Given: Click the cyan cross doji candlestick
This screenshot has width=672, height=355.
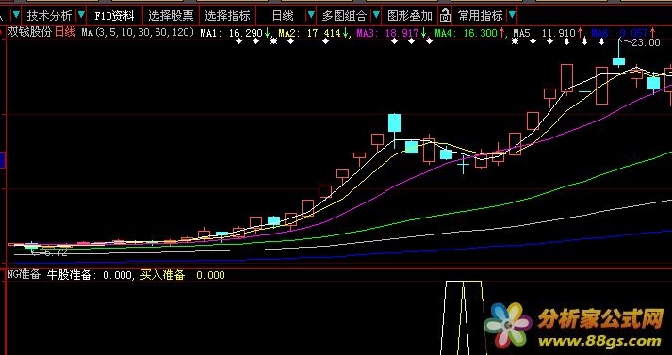Looking at the screenshot, I should [464, 164].
